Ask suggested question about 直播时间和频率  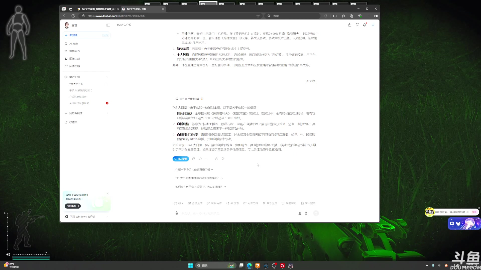coord(199,178)
